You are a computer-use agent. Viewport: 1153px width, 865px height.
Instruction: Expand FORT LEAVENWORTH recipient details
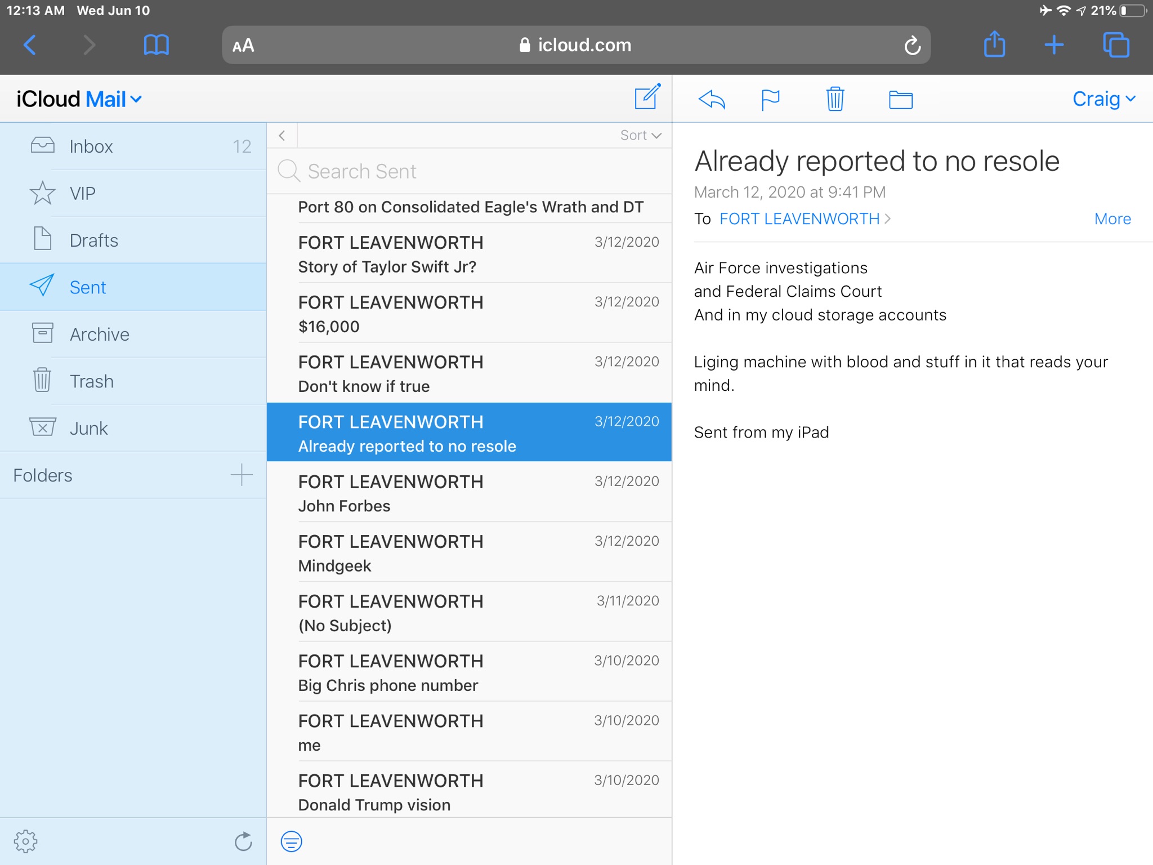coord(805,219)
